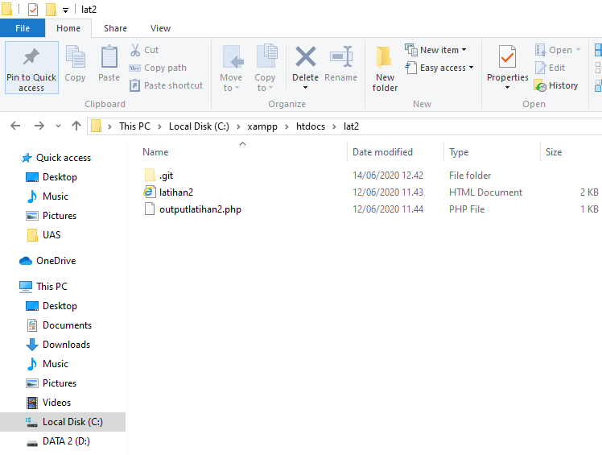Expand the Delete dropdown arrow
The image size is (602, 455).
point(305,88)
